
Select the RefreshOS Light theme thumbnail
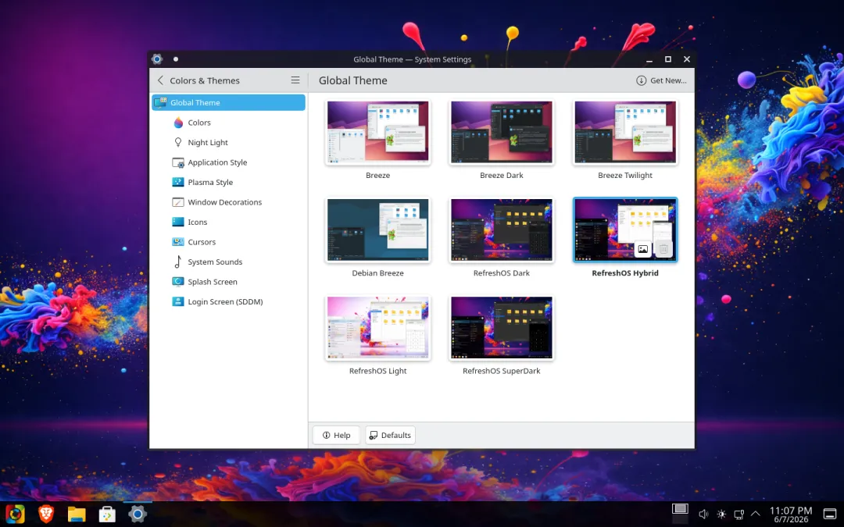click(378, 327)
